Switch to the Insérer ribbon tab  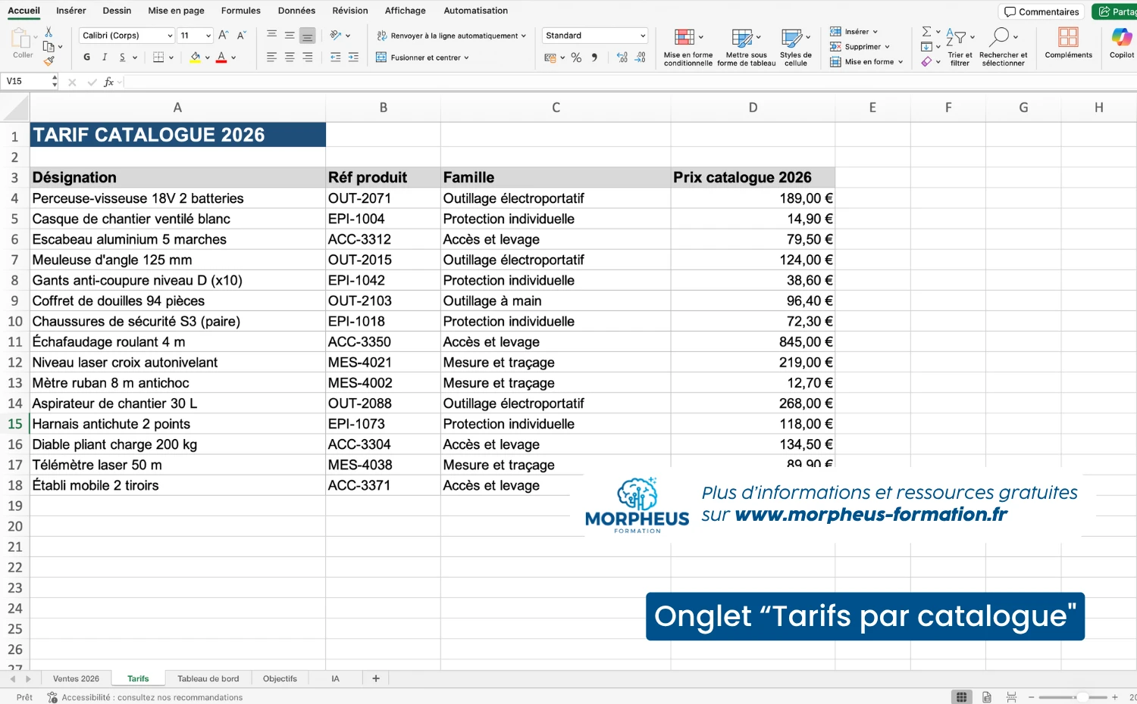click(71, 11)
